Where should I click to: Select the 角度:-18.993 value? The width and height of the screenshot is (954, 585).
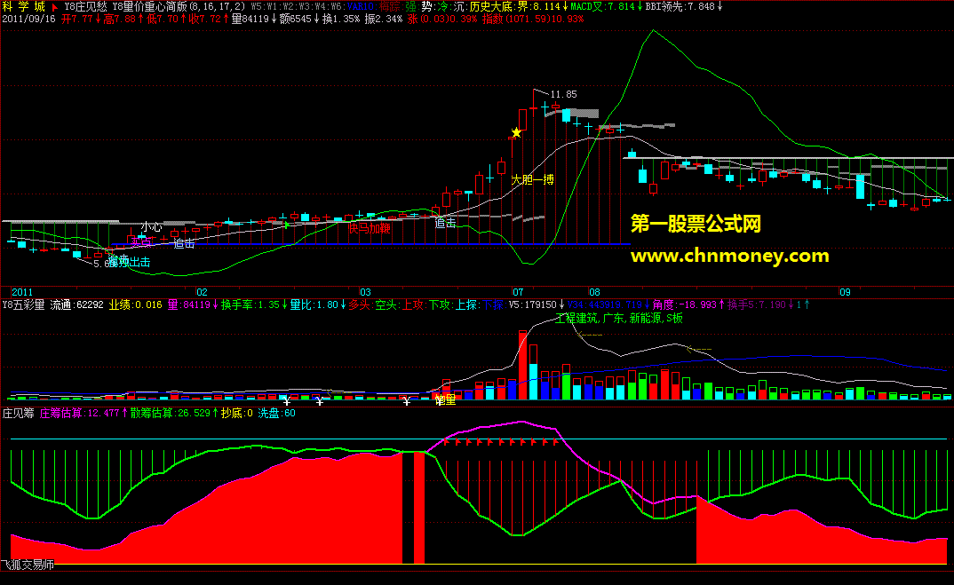tap(685, 304)
